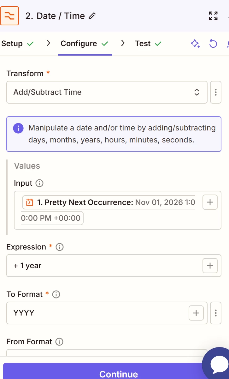This screenshot has width=229, height=379.
Task: Click the pencil icon to rename step
Action: [92, 16]
